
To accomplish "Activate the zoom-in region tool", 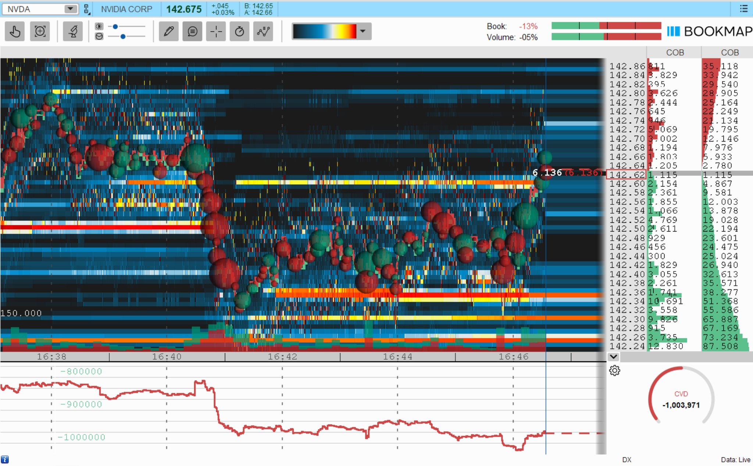I will pyautogui.click(x=40, y=32).
